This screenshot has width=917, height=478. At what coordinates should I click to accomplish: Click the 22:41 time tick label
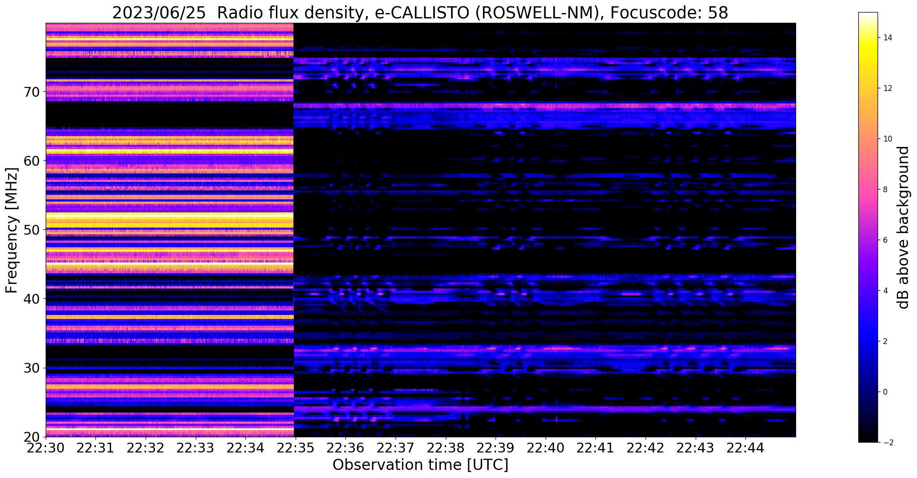[595, 448]
